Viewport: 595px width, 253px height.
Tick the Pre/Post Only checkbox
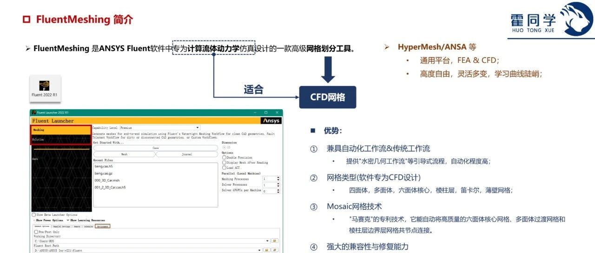click(36, 232)
